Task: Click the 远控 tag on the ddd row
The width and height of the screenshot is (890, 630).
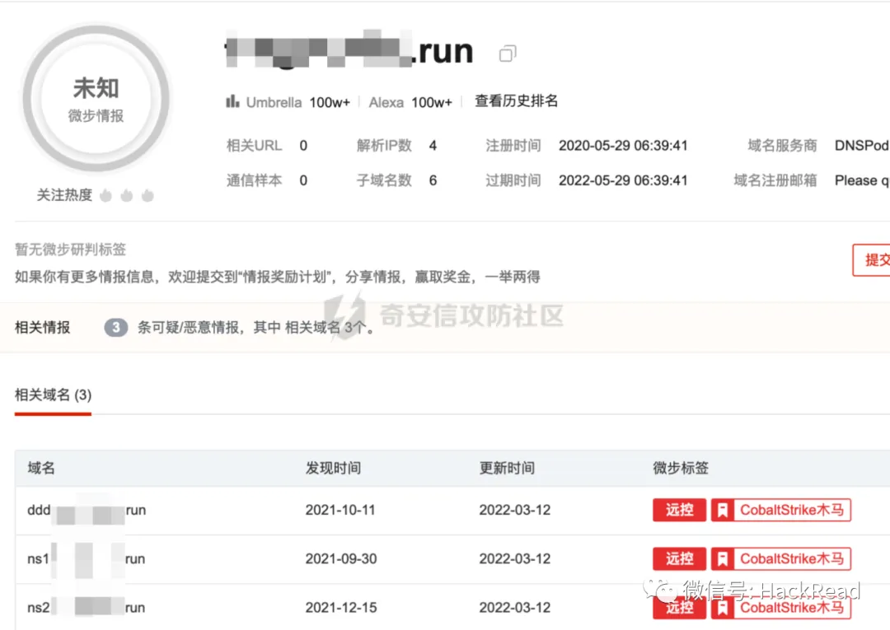Action: point(679,510)
